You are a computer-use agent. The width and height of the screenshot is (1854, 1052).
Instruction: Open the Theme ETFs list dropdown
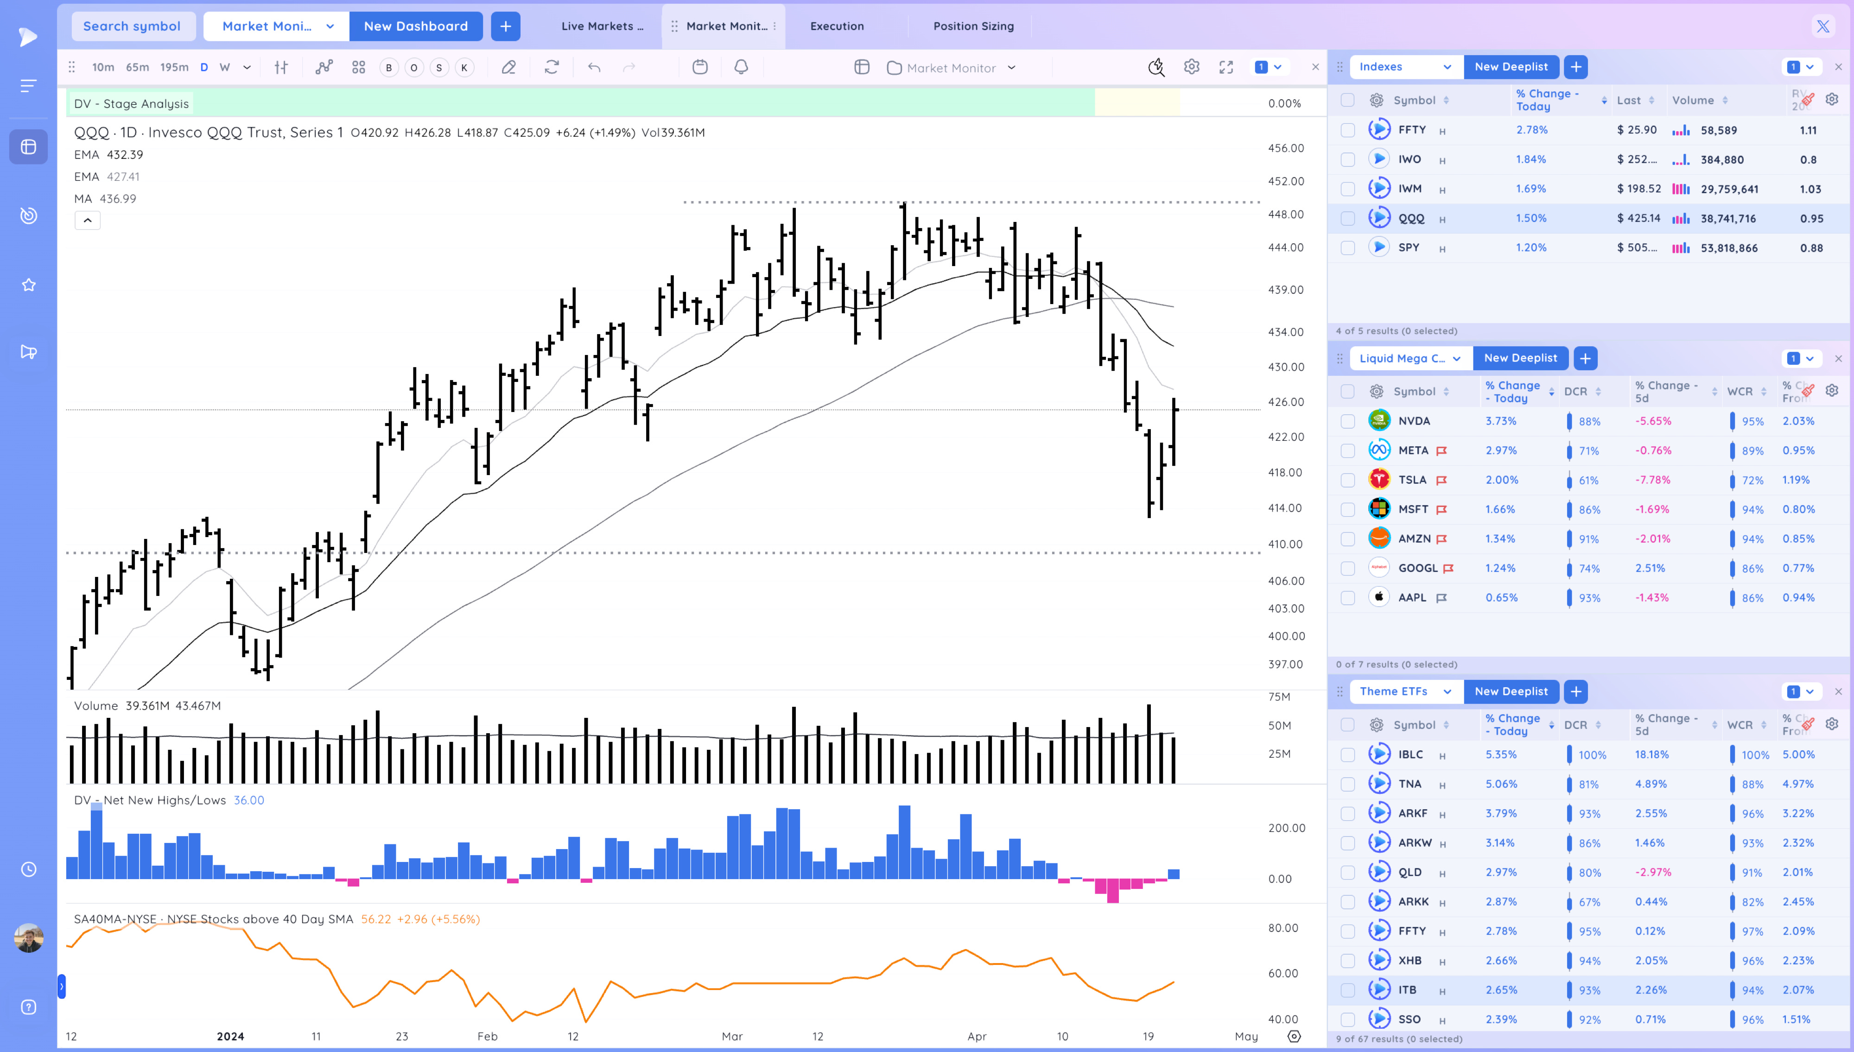[x=1406, y=691]
